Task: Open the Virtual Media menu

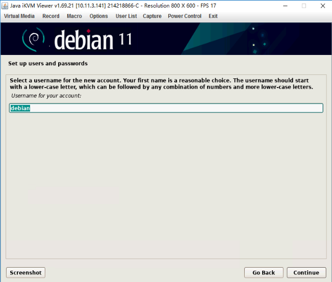Action: 19,16
